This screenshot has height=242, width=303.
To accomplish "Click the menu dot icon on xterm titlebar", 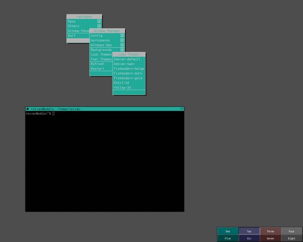I will (28, 108).
